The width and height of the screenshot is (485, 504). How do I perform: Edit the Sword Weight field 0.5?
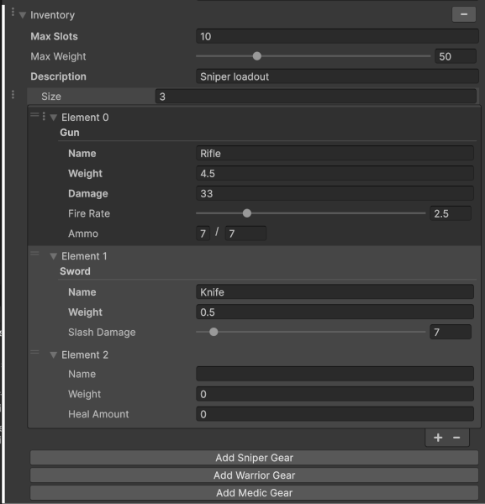(335, 312)
